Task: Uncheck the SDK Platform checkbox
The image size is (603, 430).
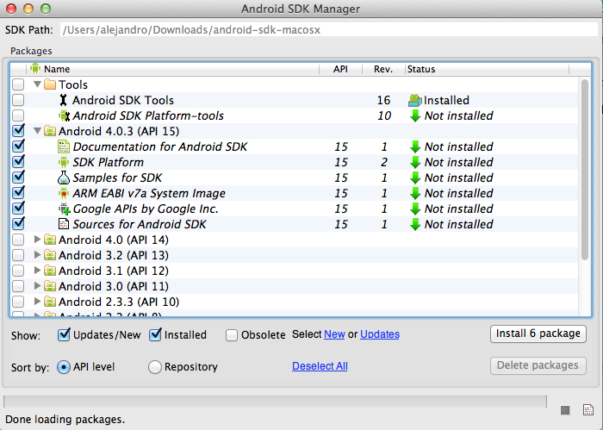Action: (18, 161)
